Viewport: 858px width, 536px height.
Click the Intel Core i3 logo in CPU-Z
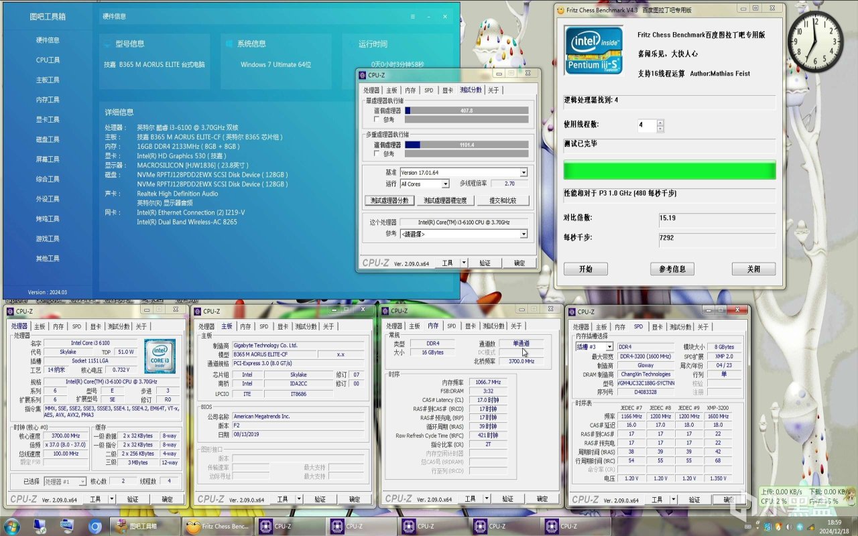pos(160,356)
